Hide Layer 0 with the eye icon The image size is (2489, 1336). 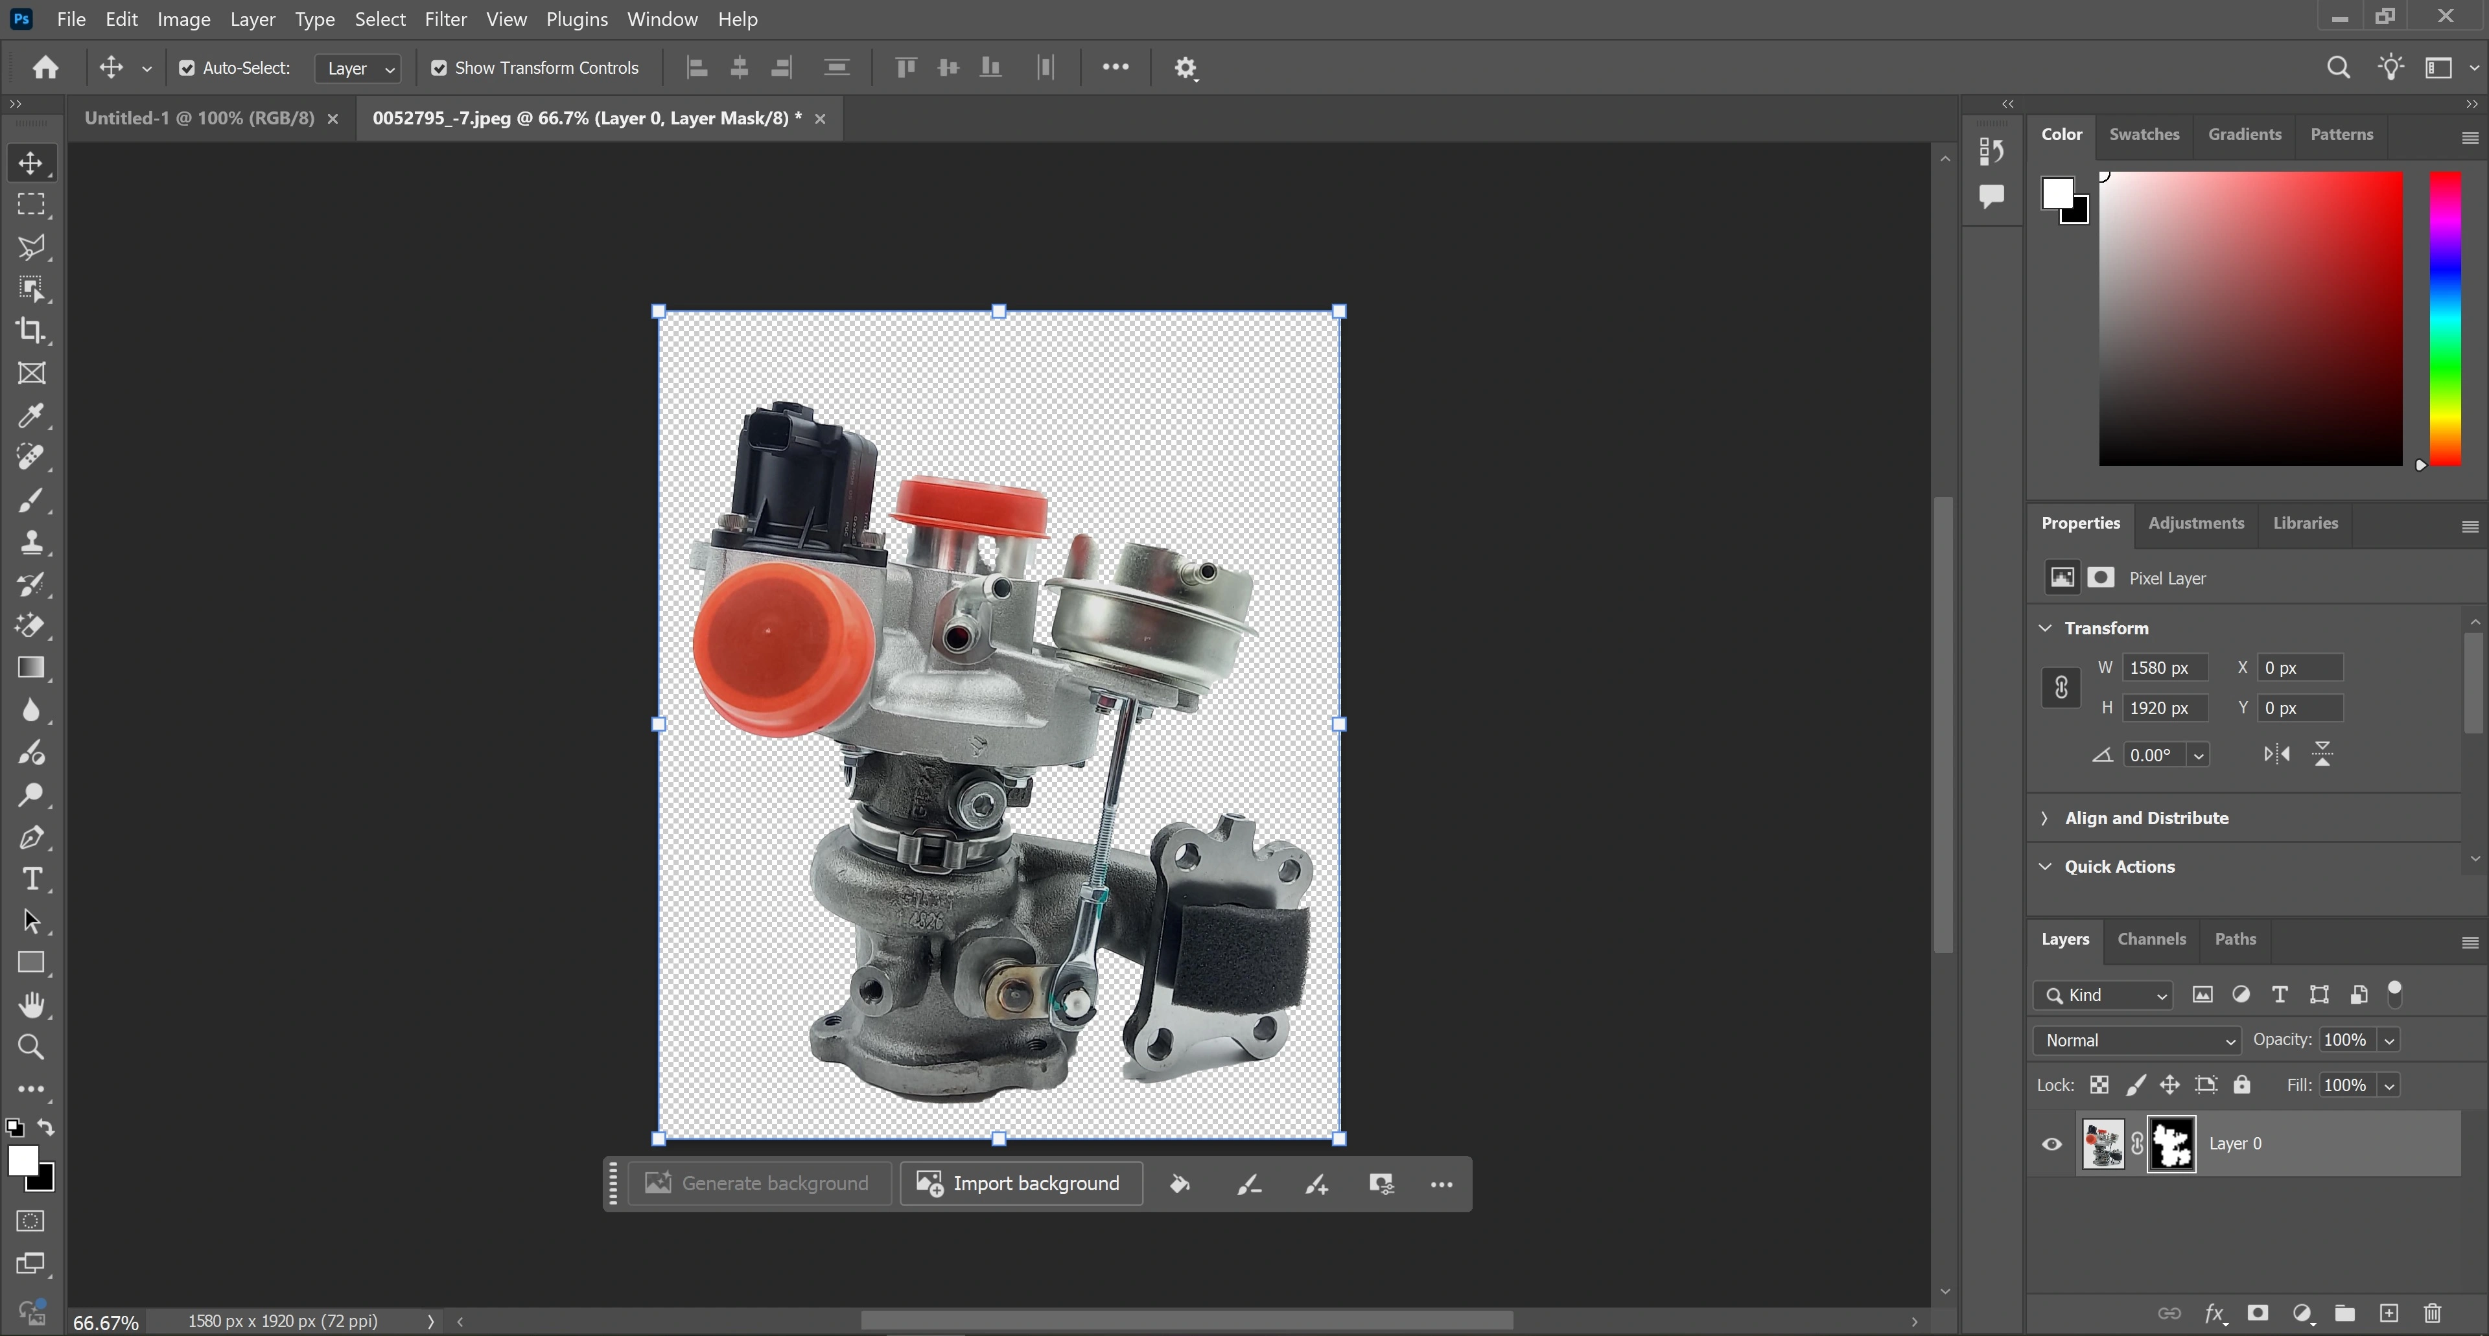coord(2052,1145)
